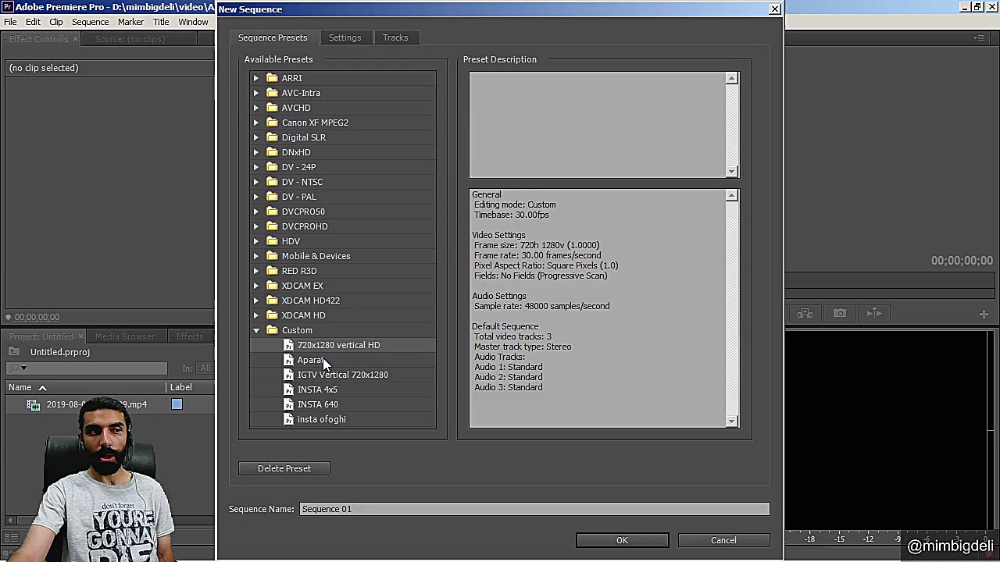1000x562 pixels.
Task: Open the In: All filter dropdown
Action: [x=205, y=368]
